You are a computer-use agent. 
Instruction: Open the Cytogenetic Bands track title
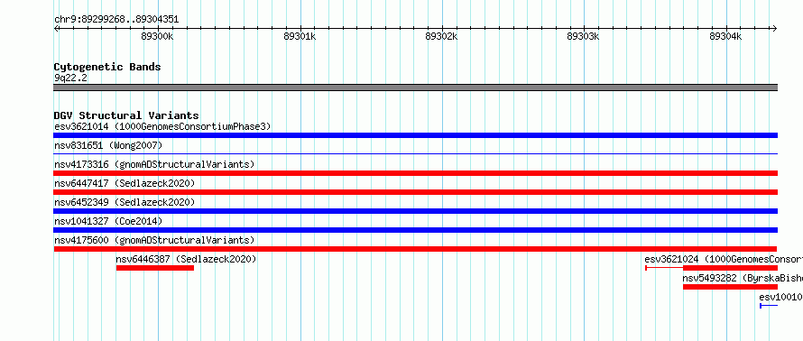tap(107, 67)
